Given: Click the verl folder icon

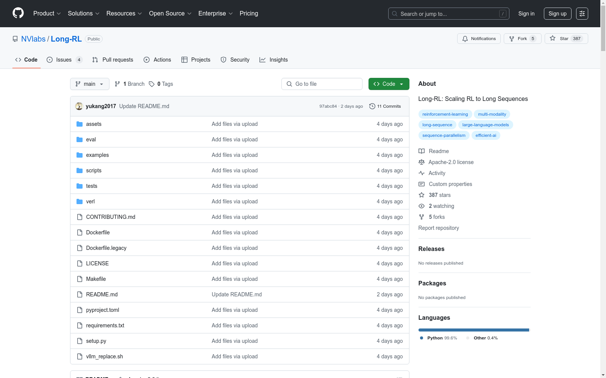Looking at the screenshot, I should pyautogui.click(x=80, y=201).
